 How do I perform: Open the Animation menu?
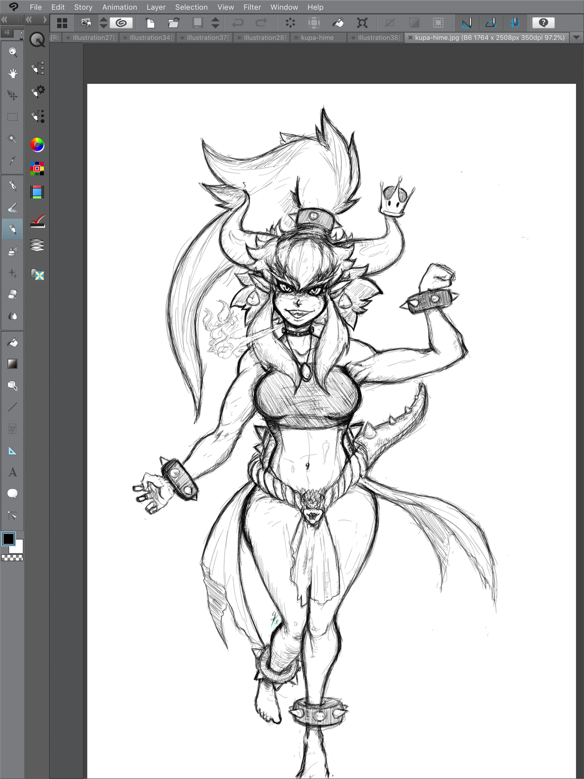tap(120, 7)
